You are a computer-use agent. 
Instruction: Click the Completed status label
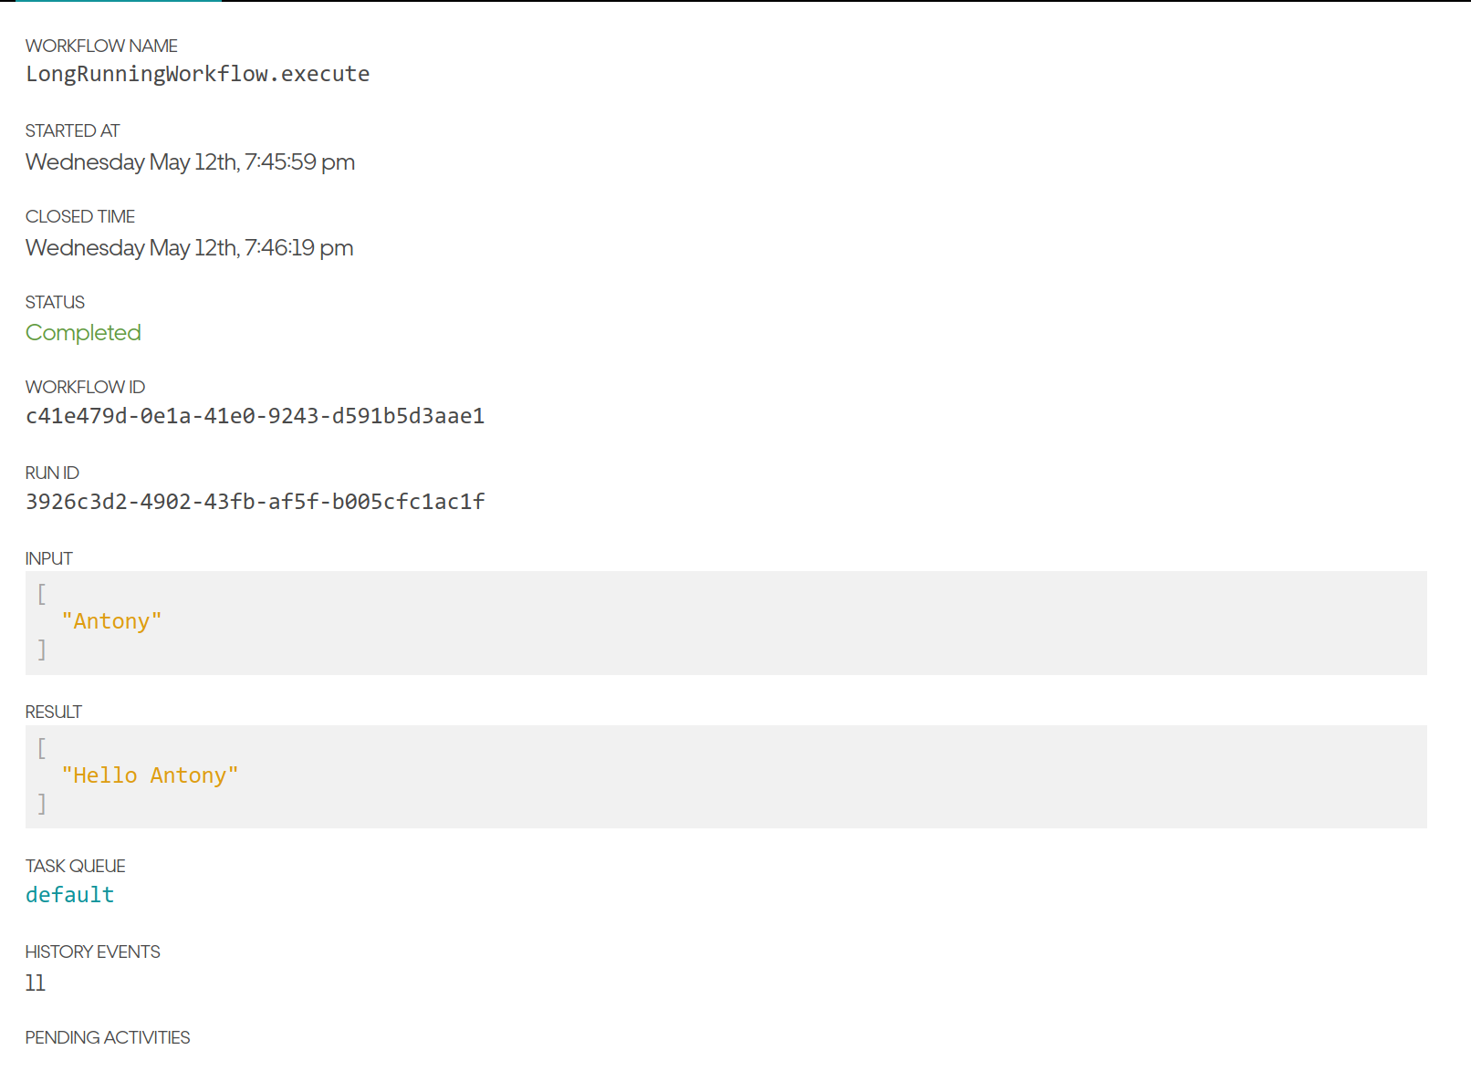[82, 332]
